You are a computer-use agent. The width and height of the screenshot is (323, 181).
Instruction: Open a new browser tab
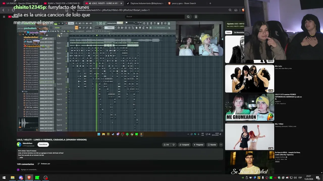pos(210,3)
